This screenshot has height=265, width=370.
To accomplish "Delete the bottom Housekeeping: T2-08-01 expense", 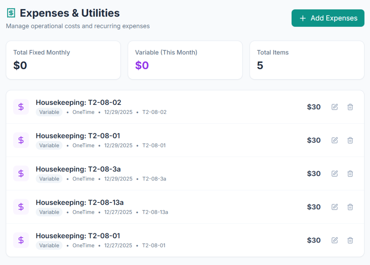I will (x=350, y=240).
